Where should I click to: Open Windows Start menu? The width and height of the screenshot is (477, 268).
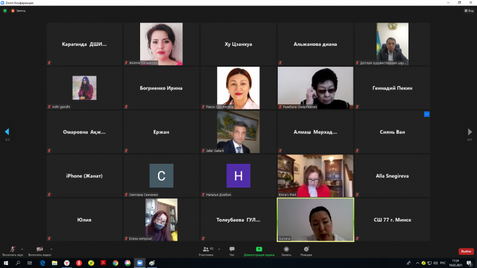5,263
